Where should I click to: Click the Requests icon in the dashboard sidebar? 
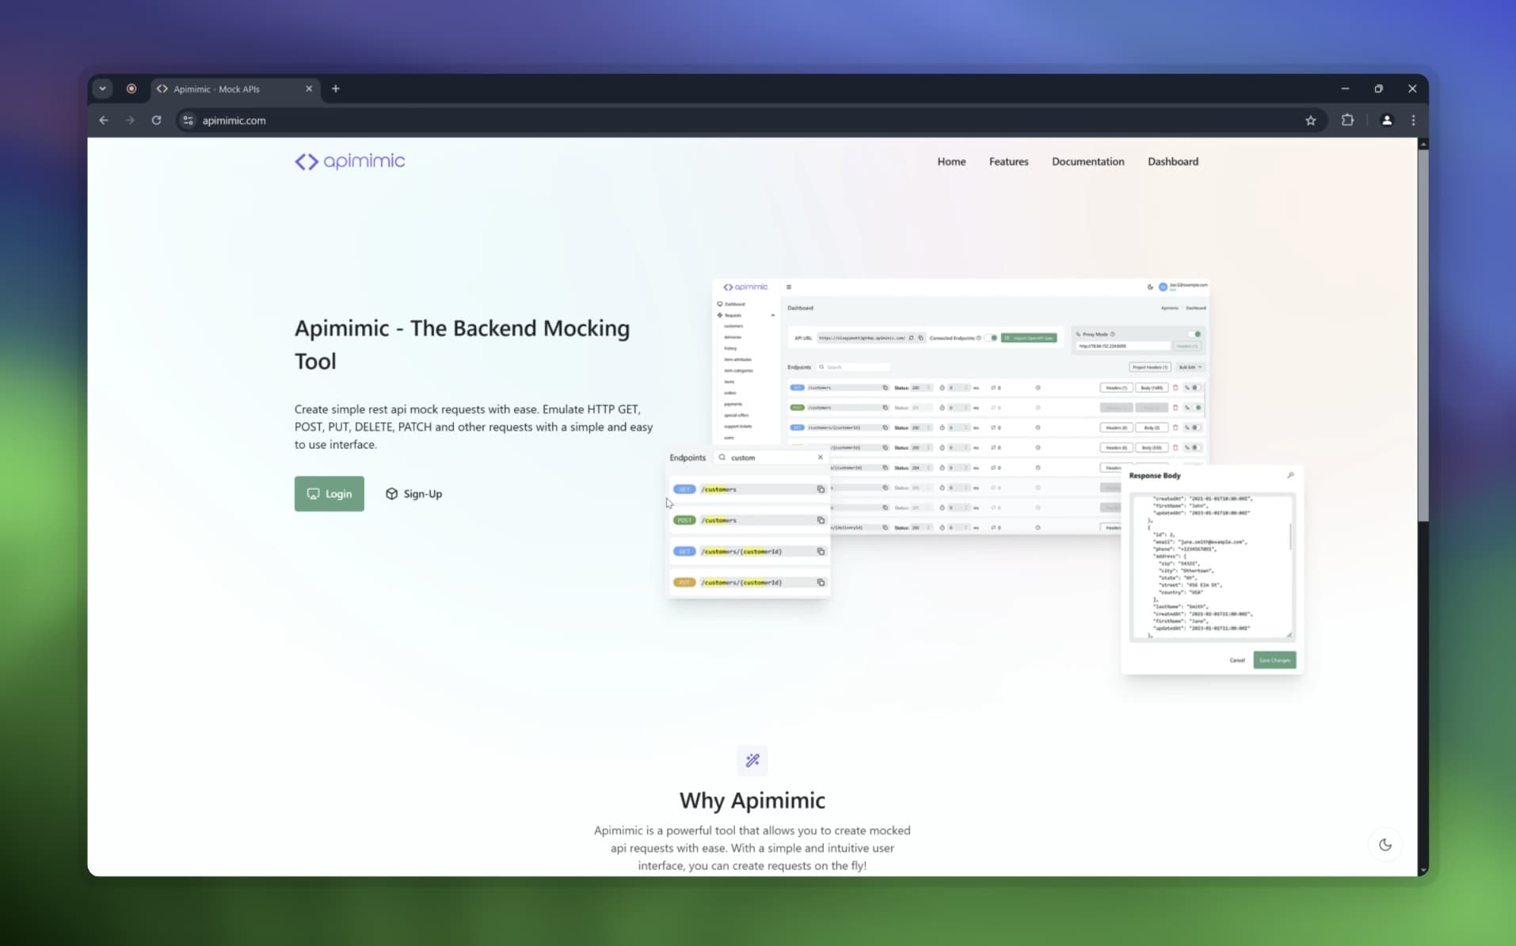tap(719, 315)
